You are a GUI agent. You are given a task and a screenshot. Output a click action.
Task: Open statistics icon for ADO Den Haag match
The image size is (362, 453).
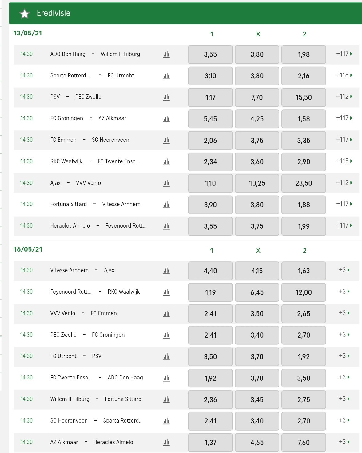[166, 54]
